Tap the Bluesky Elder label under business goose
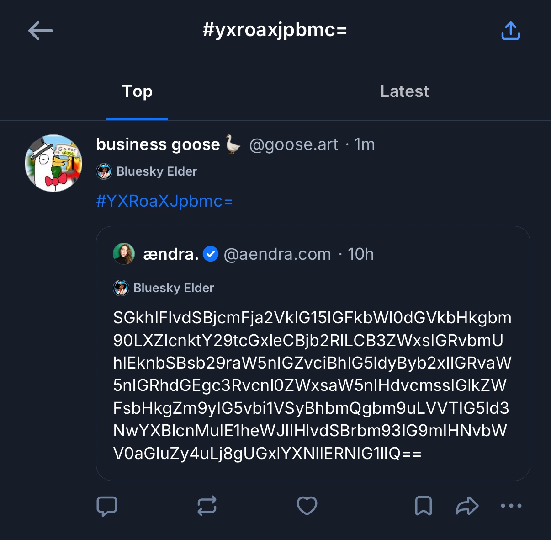The width and height of the screenshot is (551, 540). [156, 171]
